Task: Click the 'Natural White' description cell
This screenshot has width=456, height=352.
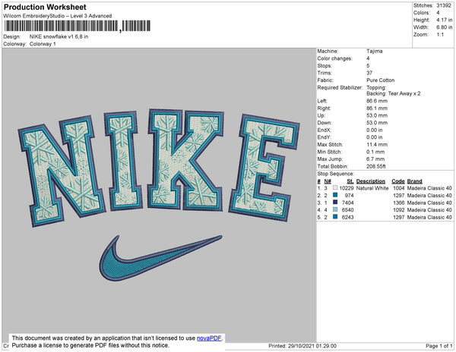Action: click(x=372, y=188)
